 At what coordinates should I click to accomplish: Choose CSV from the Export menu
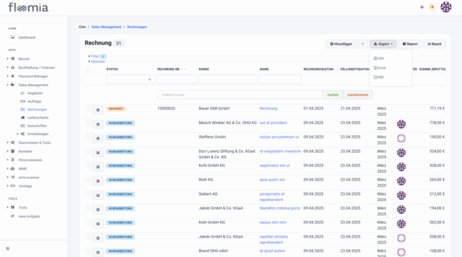pyautogui.click(x=380, y=58)
